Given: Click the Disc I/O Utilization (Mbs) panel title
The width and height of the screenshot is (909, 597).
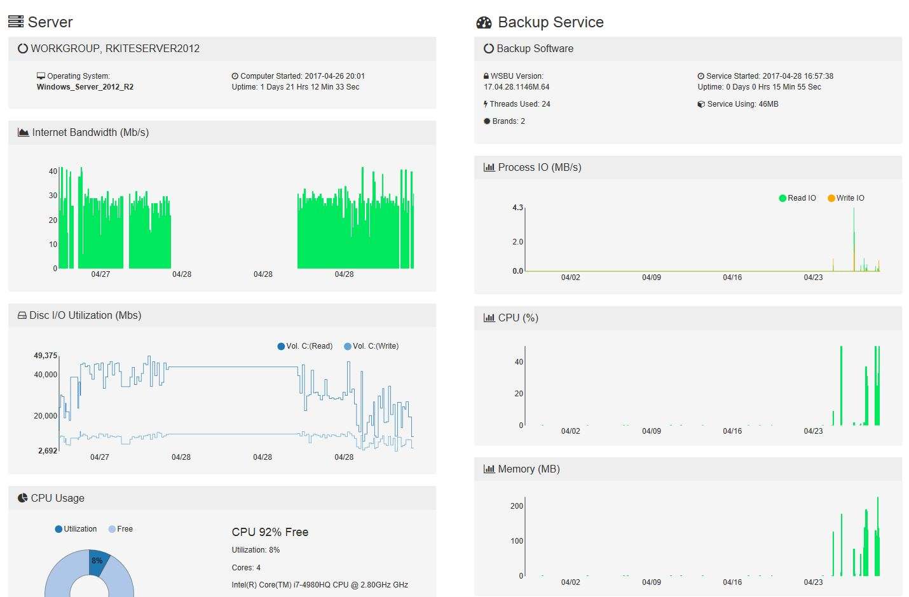Looking at the screenshot, I should pos(85,315).
